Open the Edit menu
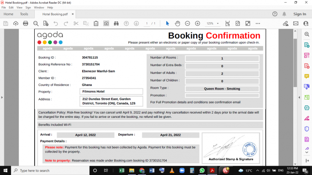The width and height of the screenshot is (312, 175). [x=11, y=7]
